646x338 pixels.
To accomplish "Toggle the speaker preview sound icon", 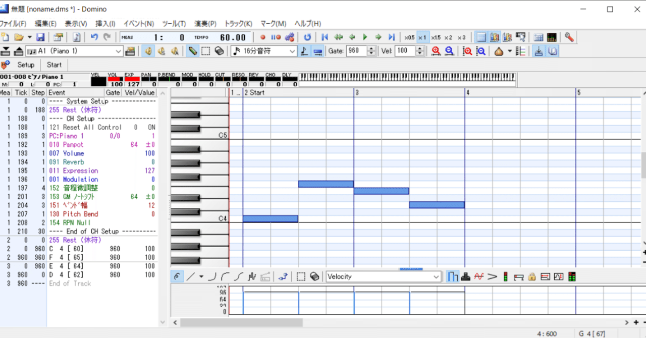I will tap(148, 51).
